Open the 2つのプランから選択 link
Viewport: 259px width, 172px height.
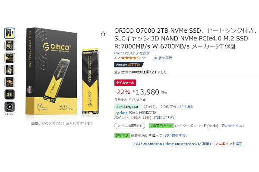[x=177, y=107]
